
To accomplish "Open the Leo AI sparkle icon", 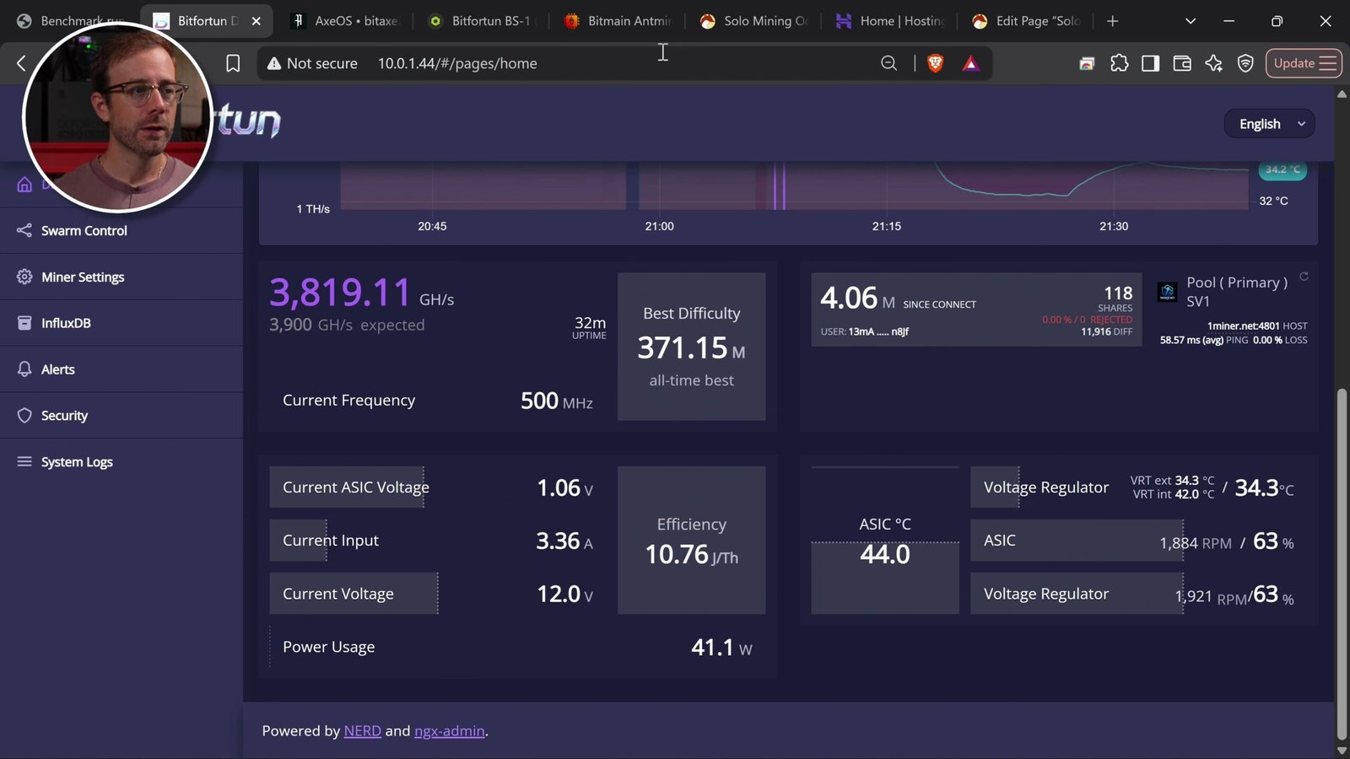I will click(x=1213, y=63).
